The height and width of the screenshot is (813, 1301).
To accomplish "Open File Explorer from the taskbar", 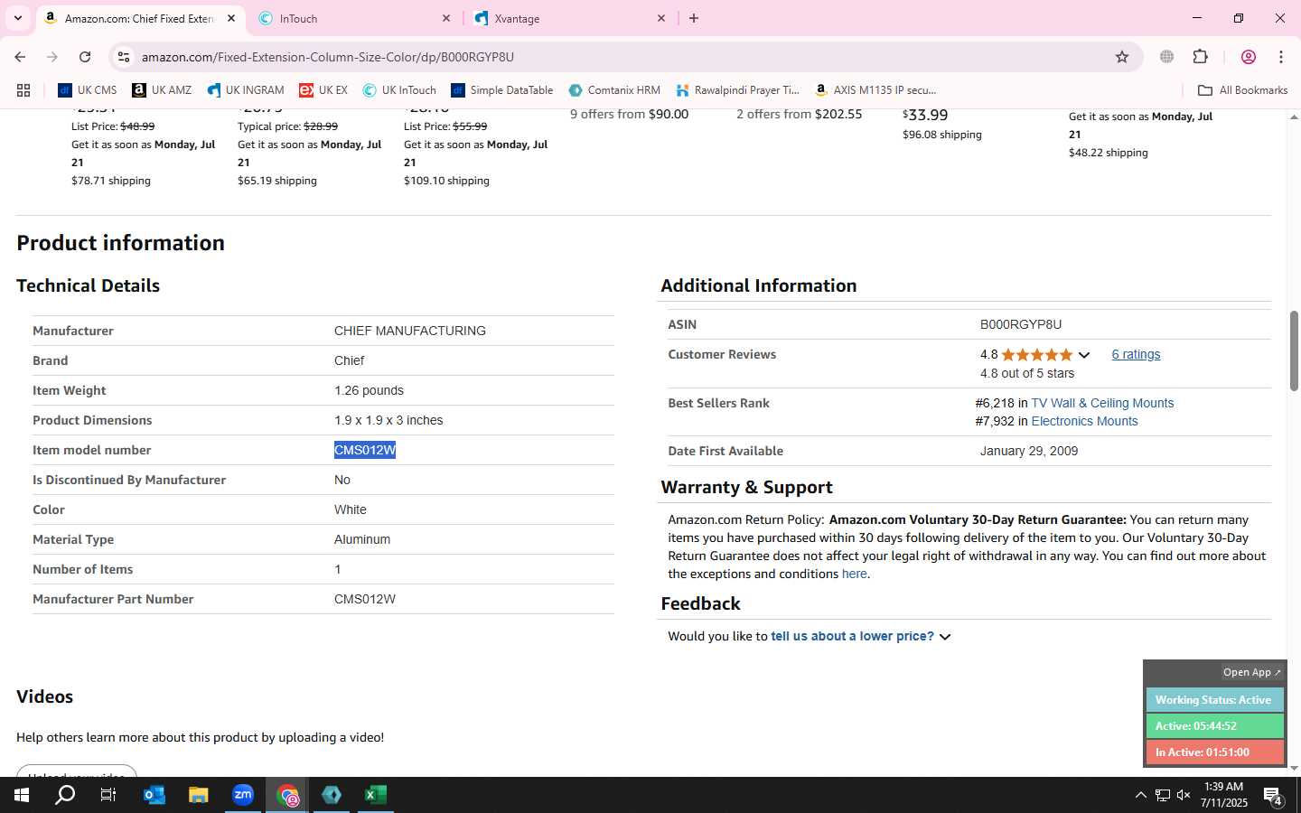I will pyautogui.click(x=198, y=795).
